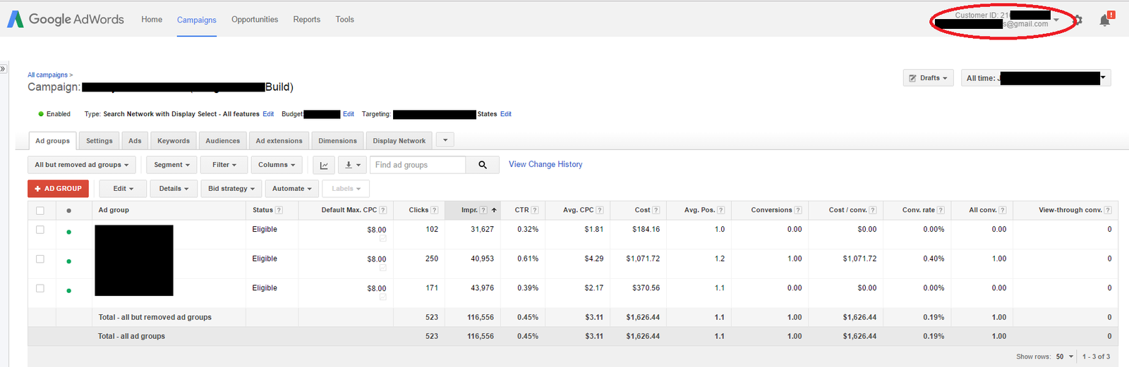Expand the Columns dropdown
Viewport: 1129px width, 367px height.
click(277, 165)
